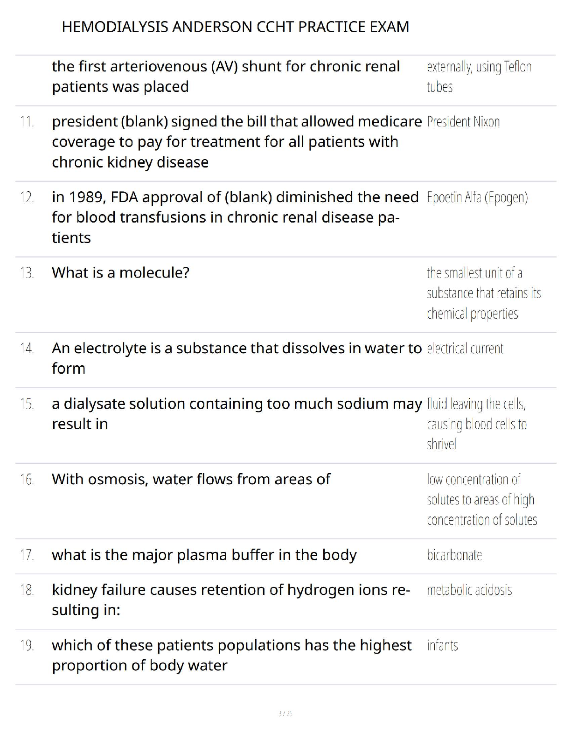Viewport: 571px width, 739px height.
Task: Select the answer 'externally, using Teflon tubes'
Action: [479, 77]
